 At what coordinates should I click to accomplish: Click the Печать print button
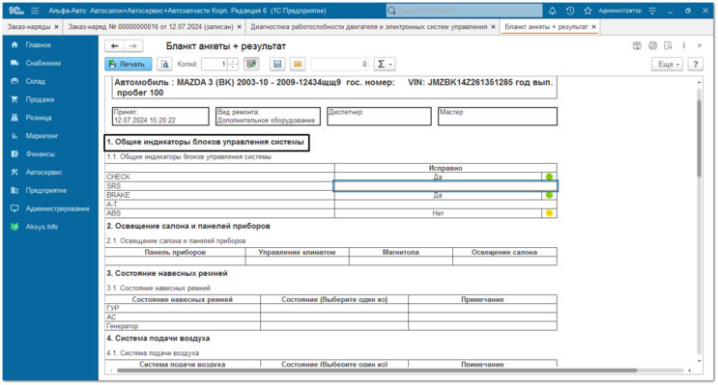click(129, 64)
